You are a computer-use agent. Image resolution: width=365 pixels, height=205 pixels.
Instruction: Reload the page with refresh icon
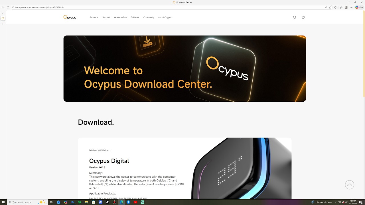coord(8,7)
